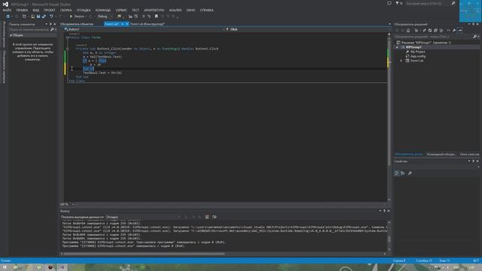Open the output source Отладка dropdown

[x=140, y=217]
